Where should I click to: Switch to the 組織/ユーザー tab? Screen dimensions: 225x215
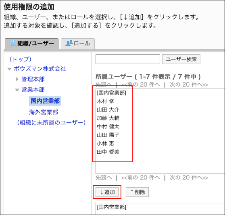tap(32, 43)
